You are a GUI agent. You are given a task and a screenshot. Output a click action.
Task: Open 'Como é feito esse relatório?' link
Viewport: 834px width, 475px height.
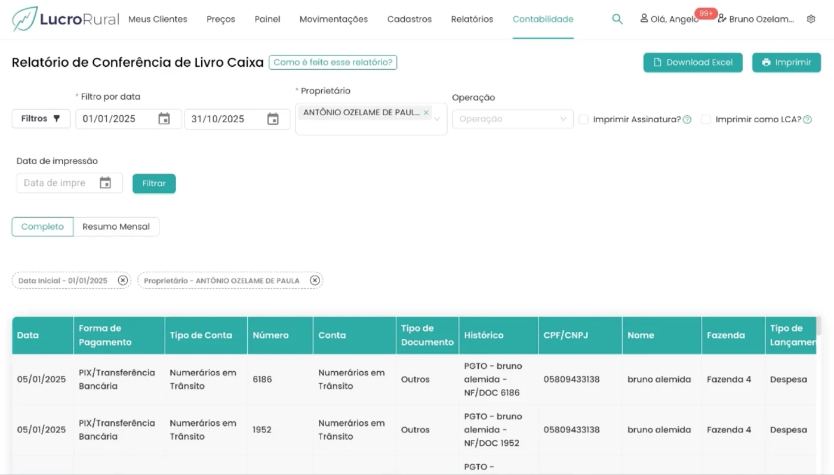click(333, 62)
